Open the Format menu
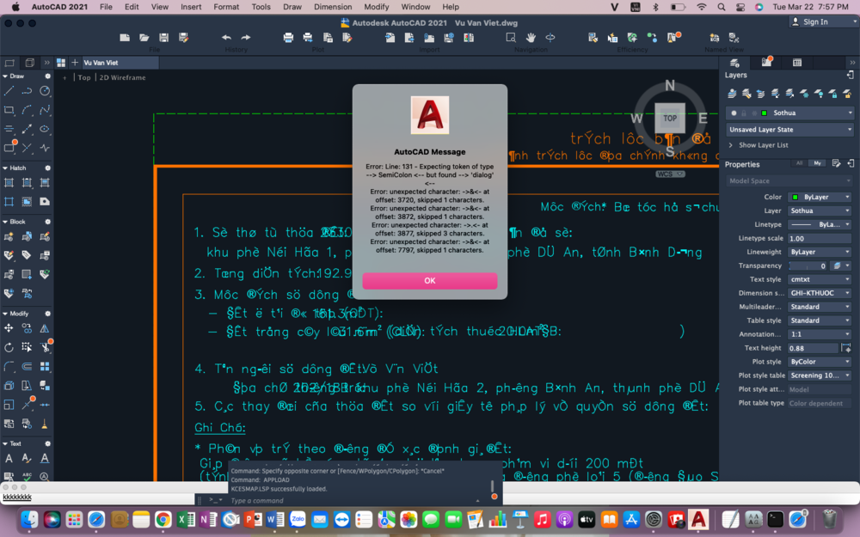This screenshot has width=860, height=537. coord(226,7)
